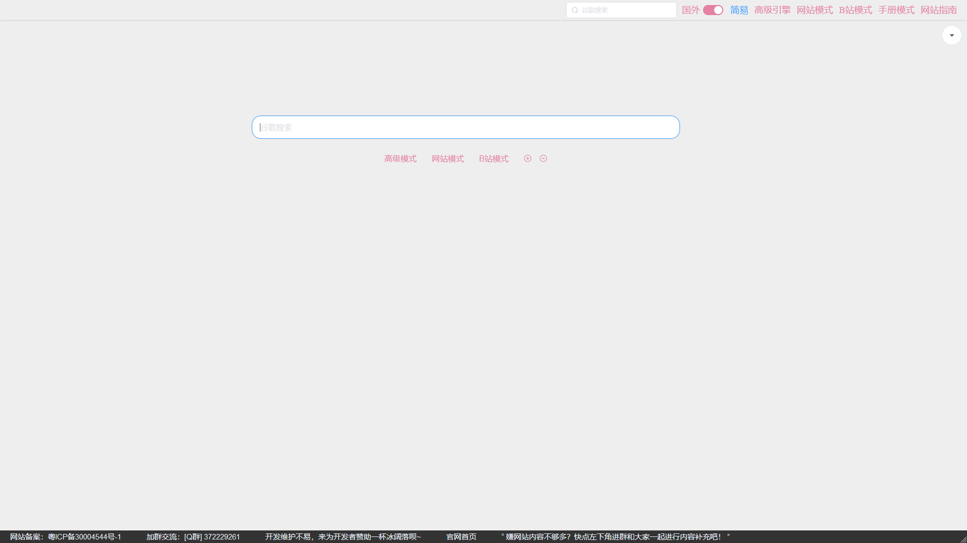
Task: Click the 粤ICP备 registration link in footer
Action: (x=84, y=537)
